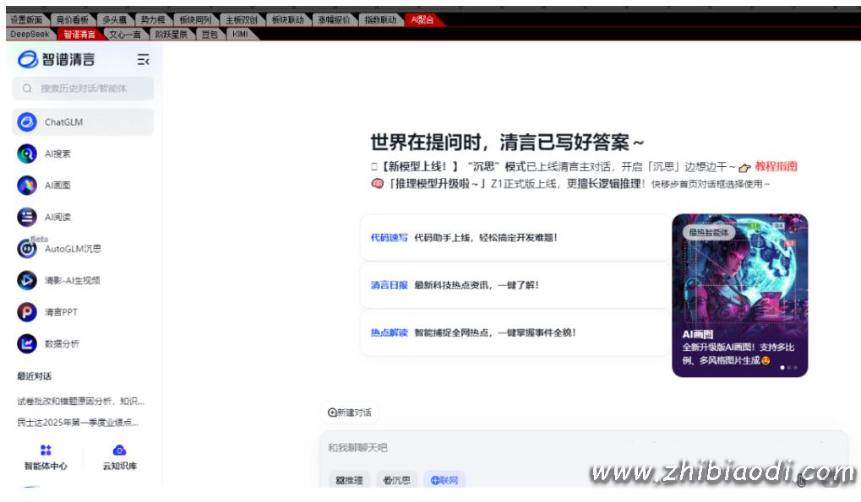Open recent chat 试卷批改和错题原因分析
The height and width of the screenshot is (502, 861).
tap(81, 401)
